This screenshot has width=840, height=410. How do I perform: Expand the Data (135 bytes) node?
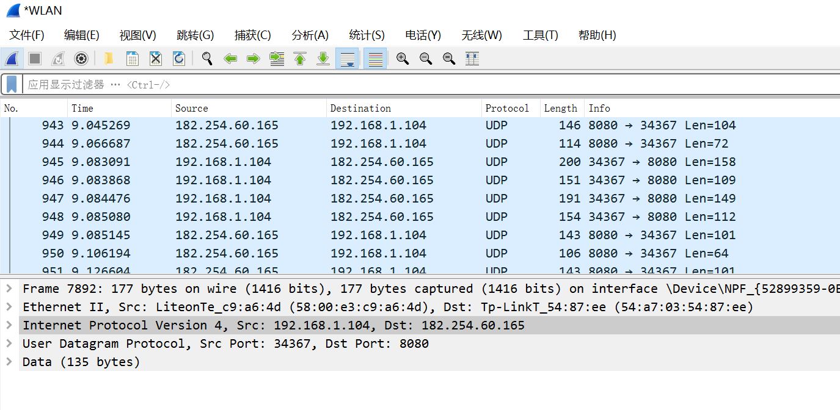pyautogui.click(x=9, y=362)
